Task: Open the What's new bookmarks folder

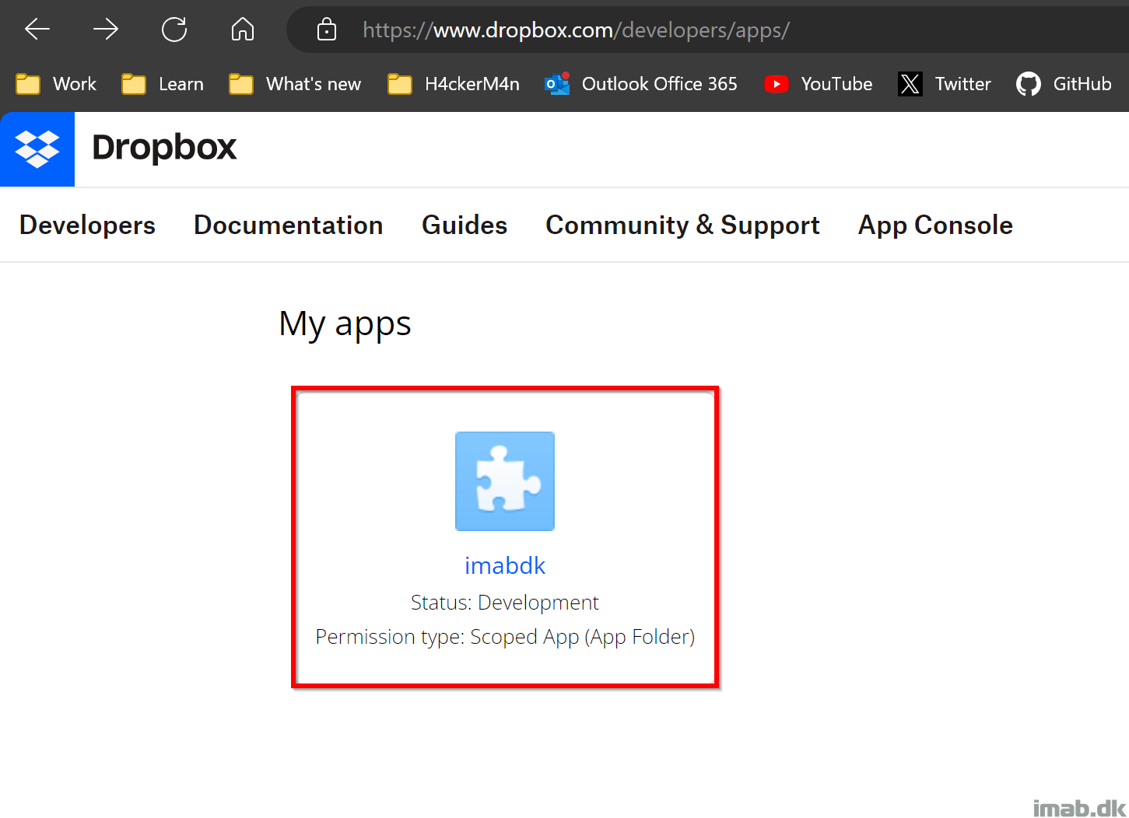Action: tap(295, 84)
